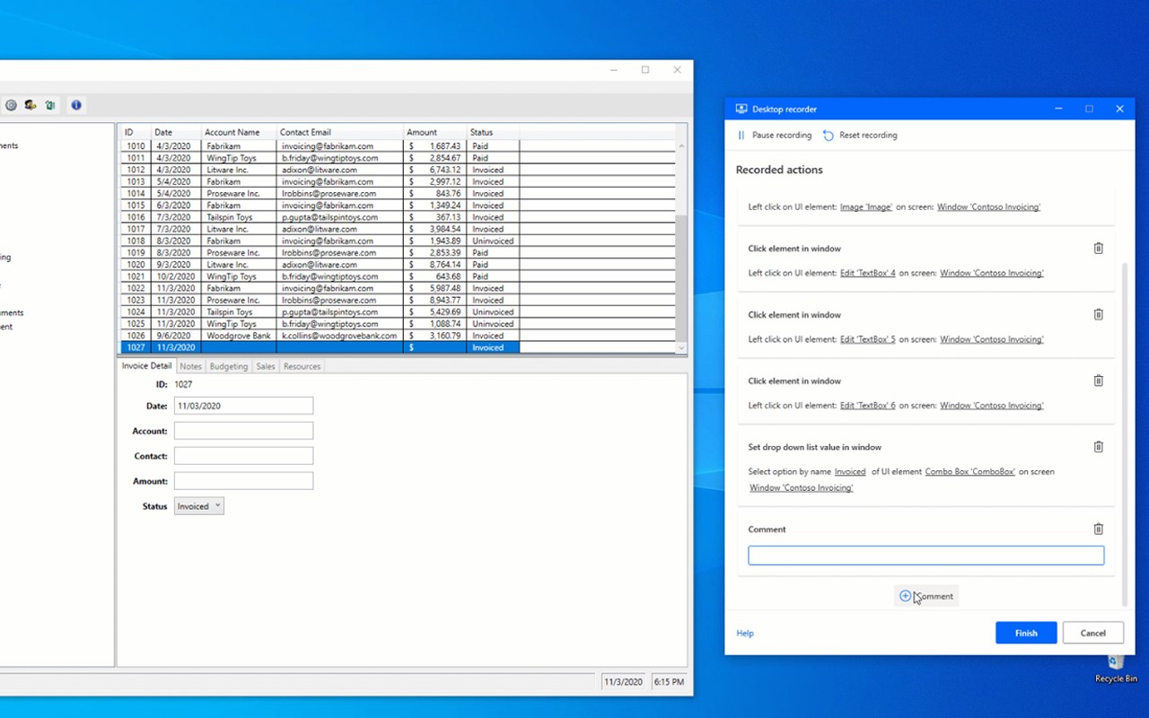
Task: Delete the 'TextBox' 6 click action
Action: click(1098, 381)
